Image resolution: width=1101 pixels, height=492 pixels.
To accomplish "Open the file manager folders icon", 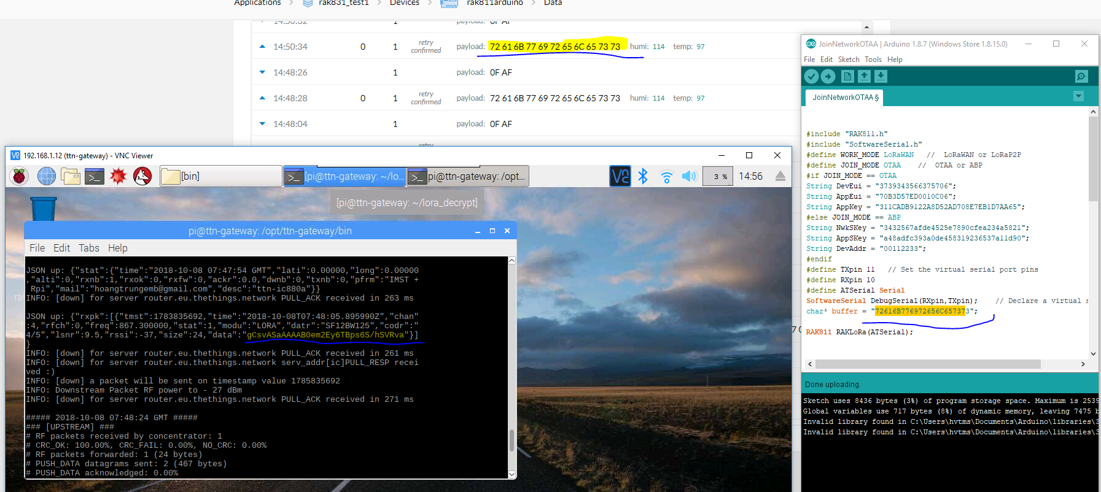I will tap(70, 177).
